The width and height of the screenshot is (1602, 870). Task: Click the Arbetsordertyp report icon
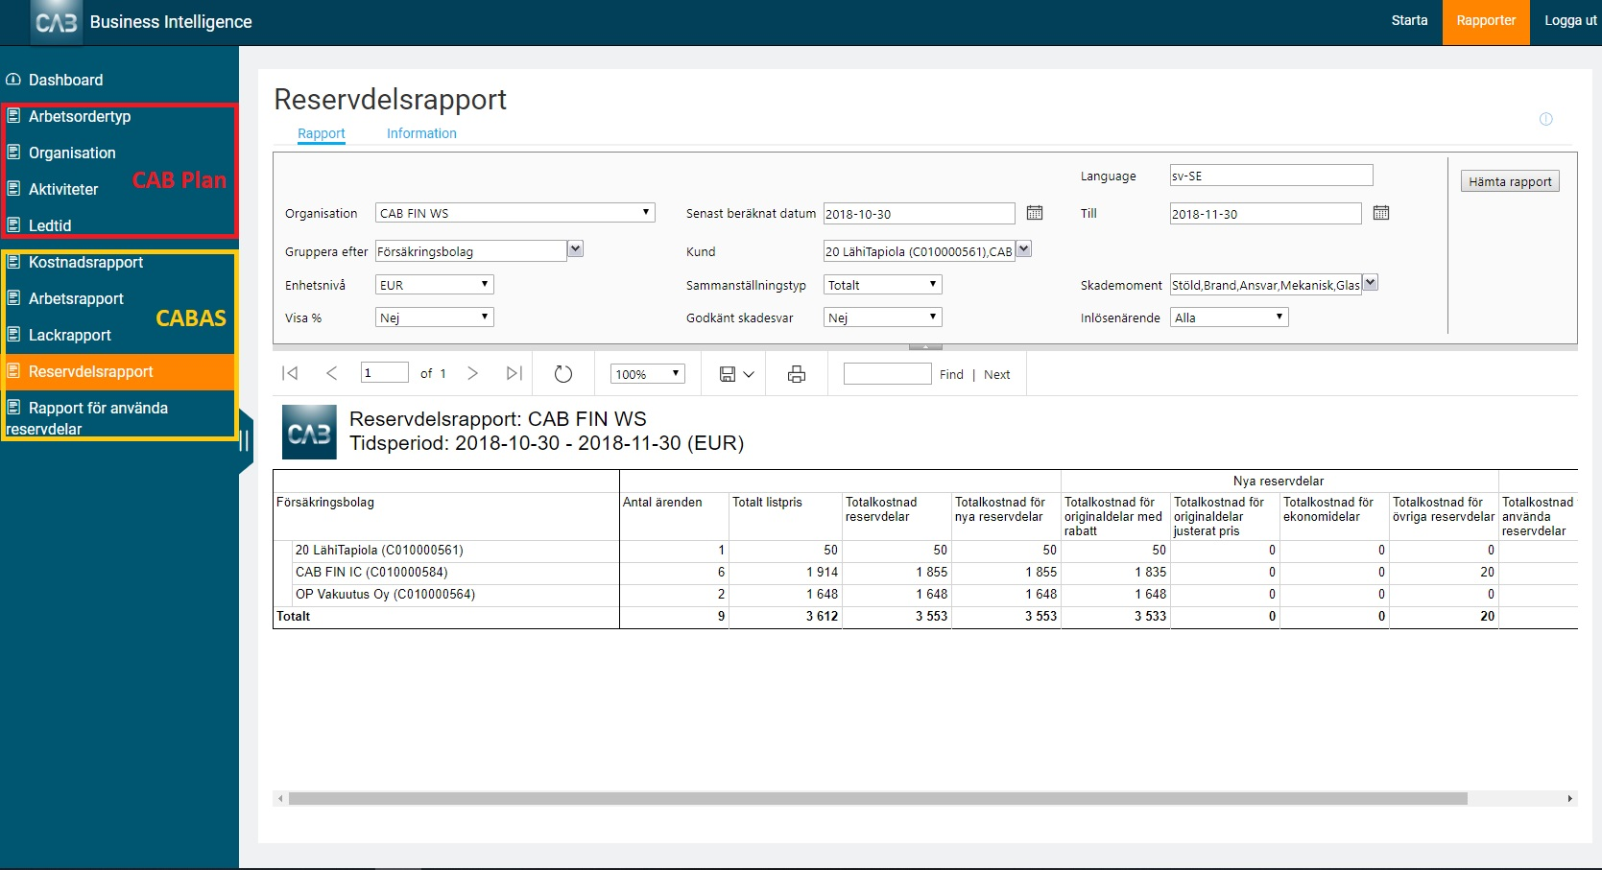click(13, 116)
